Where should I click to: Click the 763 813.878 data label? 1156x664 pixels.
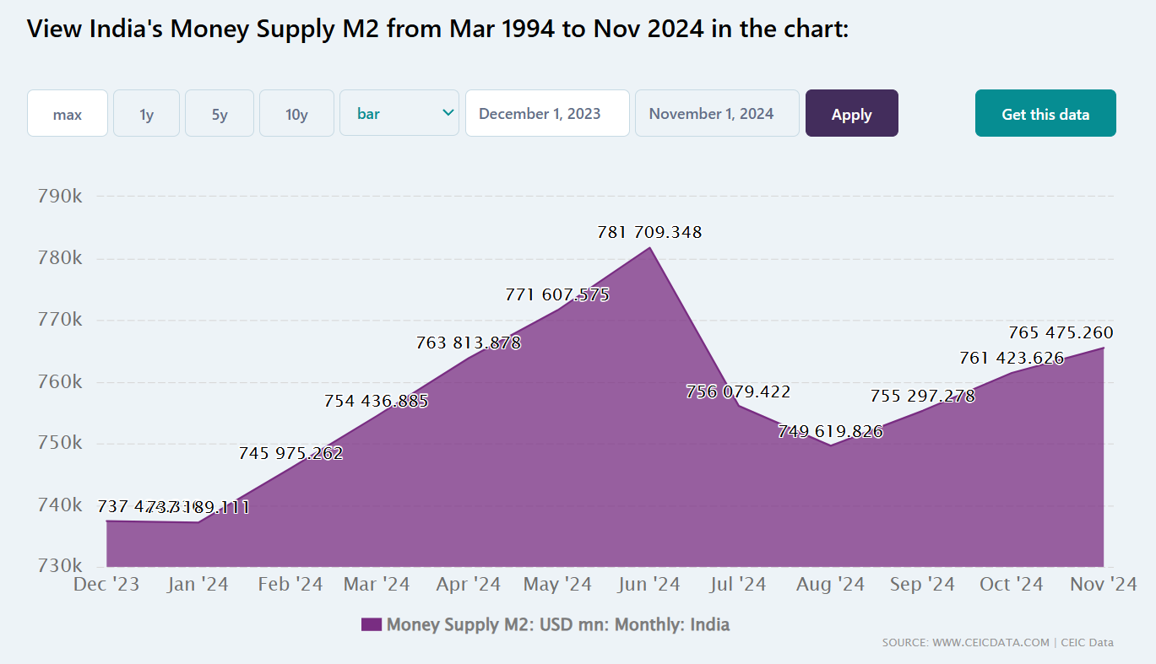(x=469, y=343)
